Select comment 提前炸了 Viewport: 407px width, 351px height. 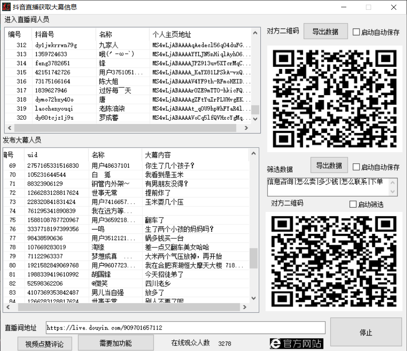[x=126, y=193]
